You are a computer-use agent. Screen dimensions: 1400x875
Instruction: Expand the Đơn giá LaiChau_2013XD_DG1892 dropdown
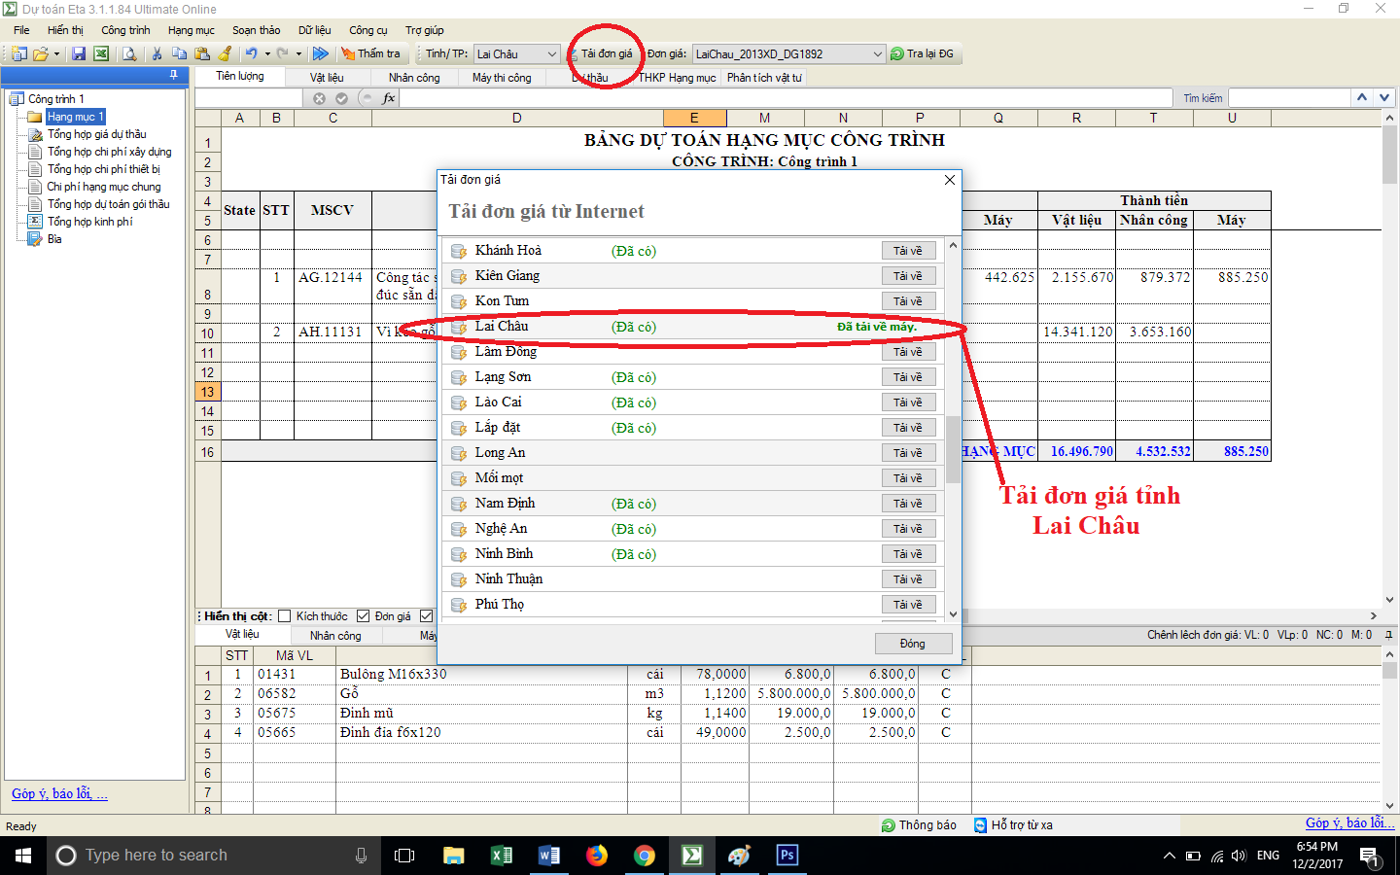(876, 54)
